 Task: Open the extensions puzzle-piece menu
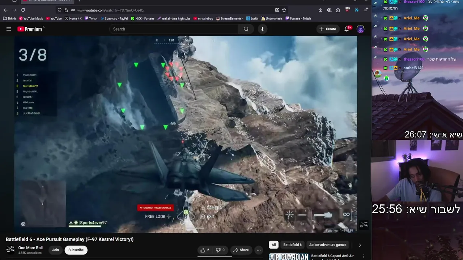(x=338, y=10)
